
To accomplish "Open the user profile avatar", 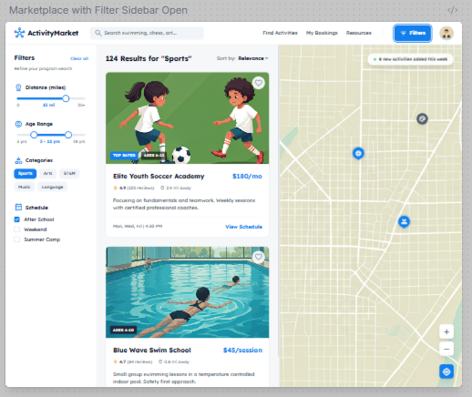I will [446, 33].
